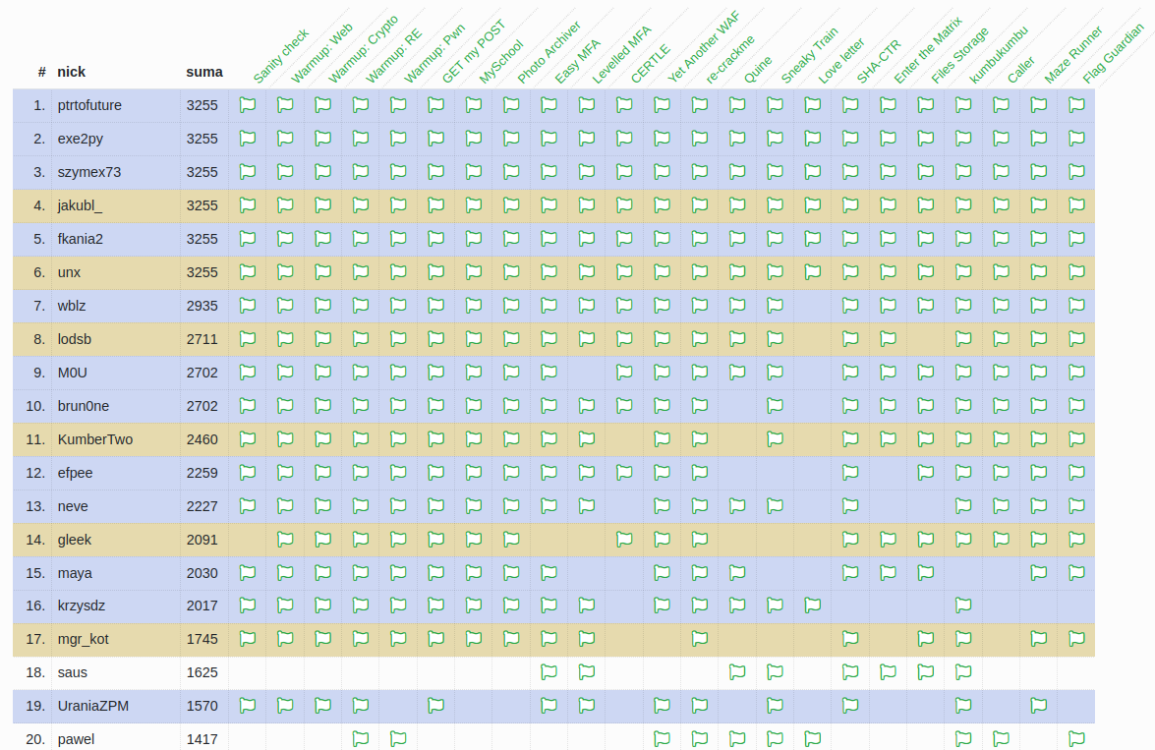Open the CERTLE challenge header

651,64
